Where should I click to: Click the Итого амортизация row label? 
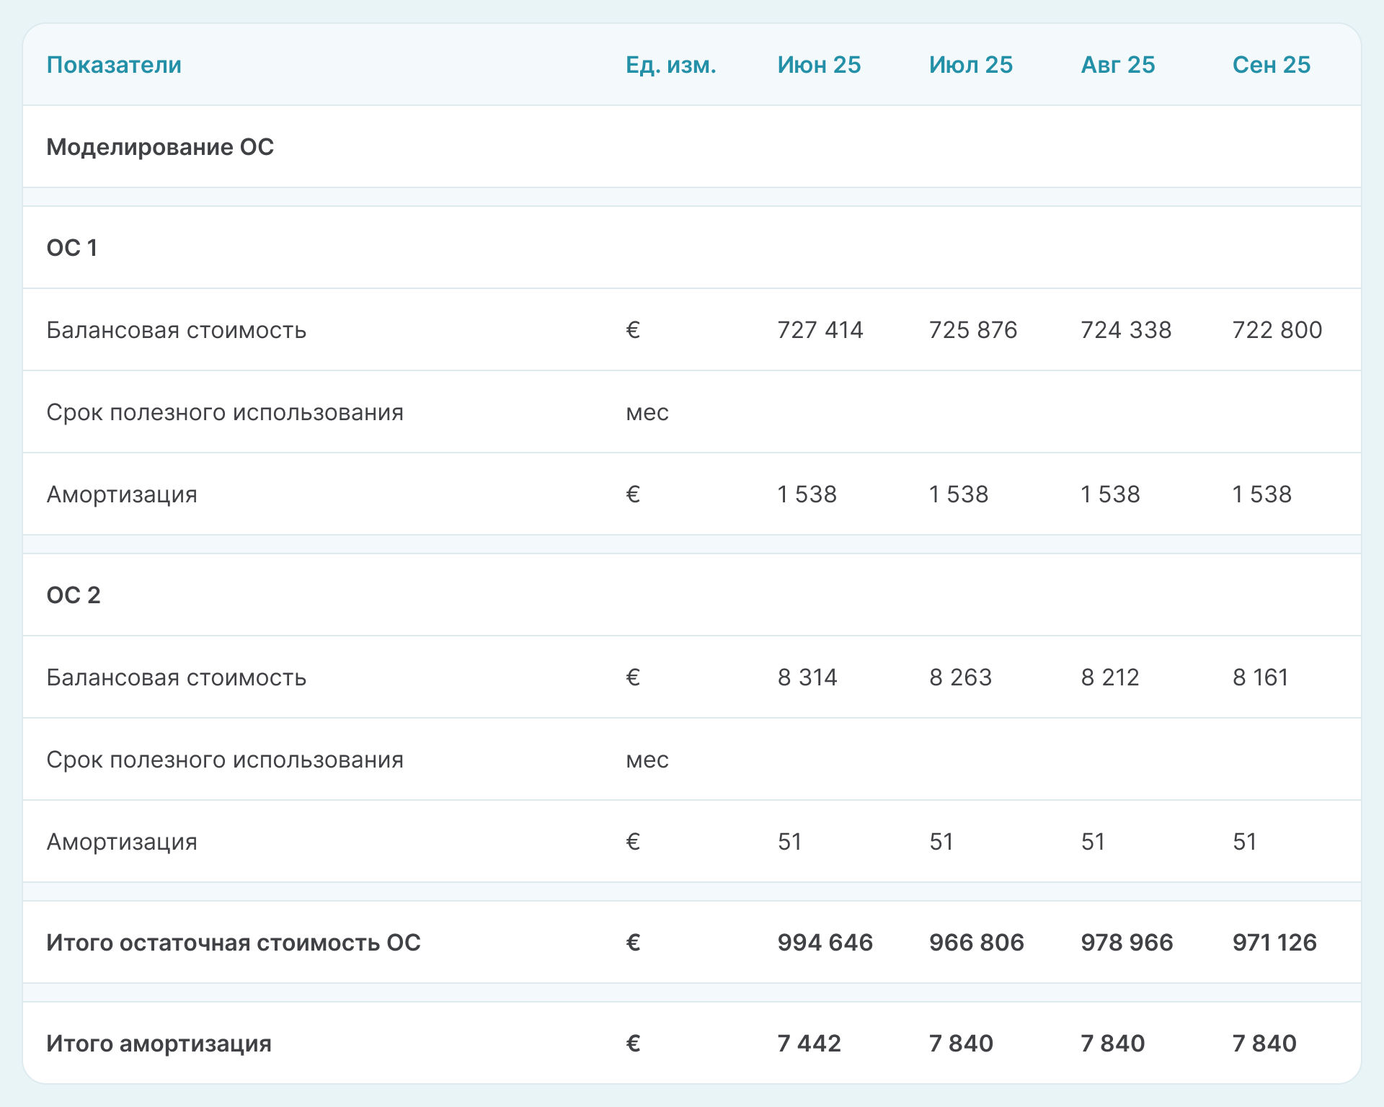tap(159, 1044)
